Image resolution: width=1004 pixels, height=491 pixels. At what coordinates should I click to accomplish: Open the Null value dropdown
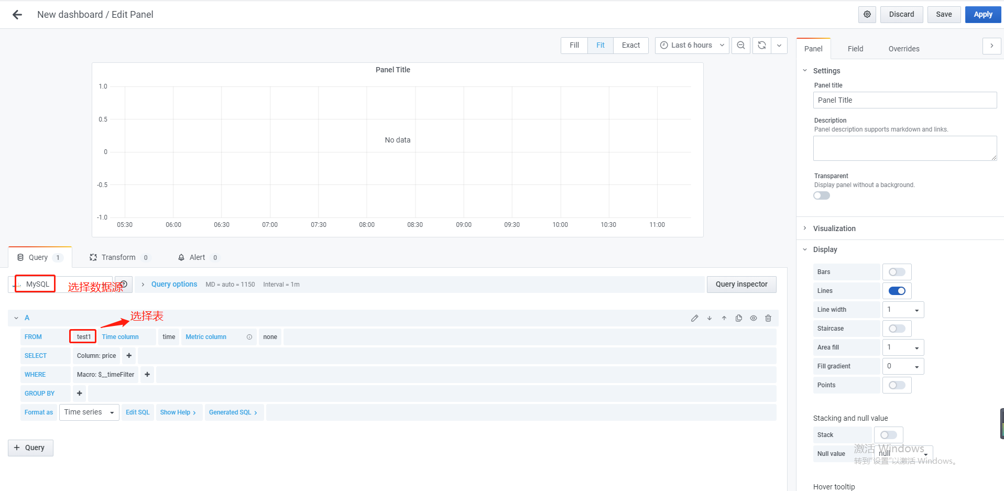(x=903, y=454)
